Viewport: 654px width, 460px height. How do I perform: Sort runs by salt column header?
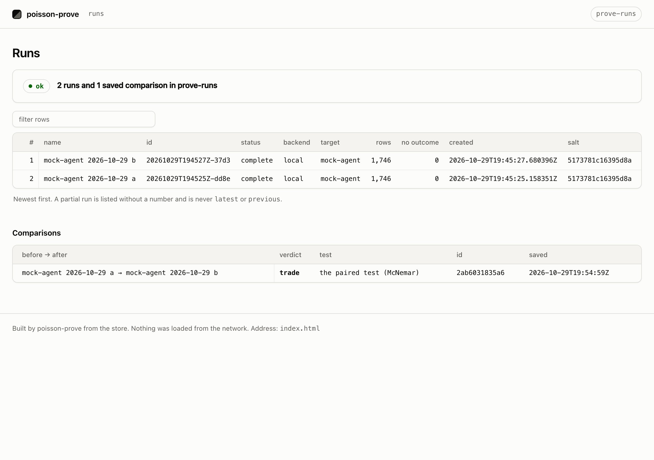click(573, 142)
